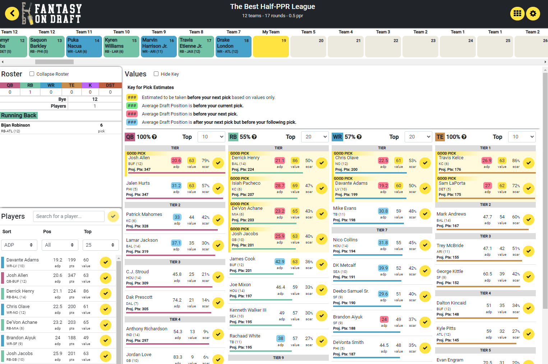This screenshot has height=364, width=548.
Task: Draft Patrick Mahomes with the check button
Action: pyautogui.click(x=218, y=220)
